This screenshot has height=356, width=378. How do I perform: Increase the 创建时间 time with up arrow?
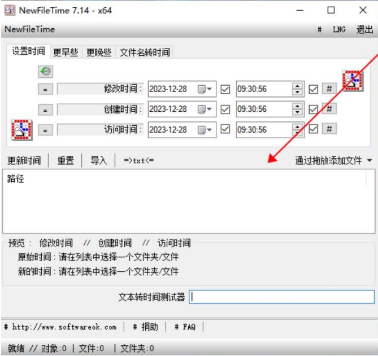(x=297, y=106)
